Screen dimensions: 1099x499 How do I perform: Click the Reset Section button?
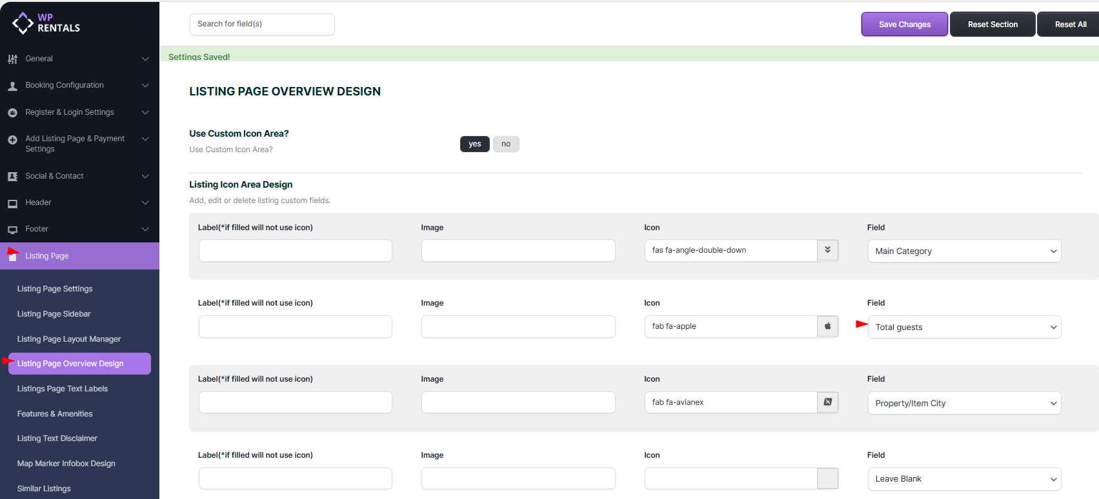tap(992, 24)
